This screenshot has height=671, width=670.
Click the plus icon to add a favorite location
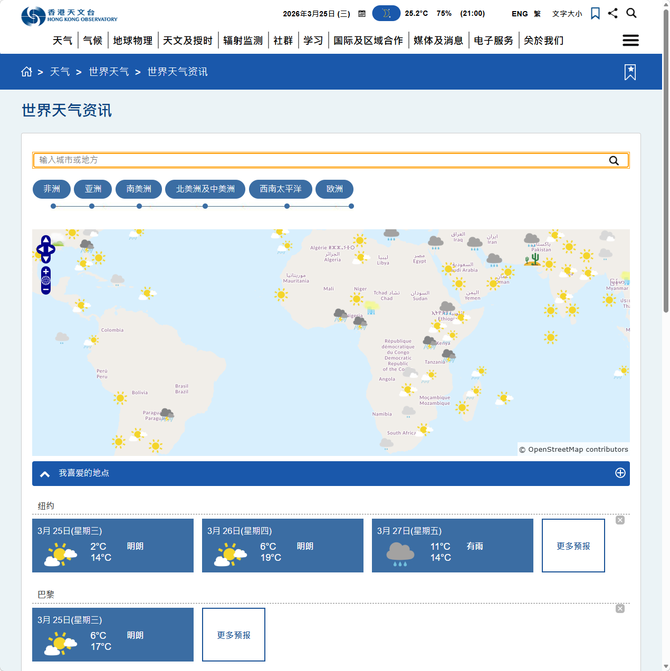tap(620, 473)
